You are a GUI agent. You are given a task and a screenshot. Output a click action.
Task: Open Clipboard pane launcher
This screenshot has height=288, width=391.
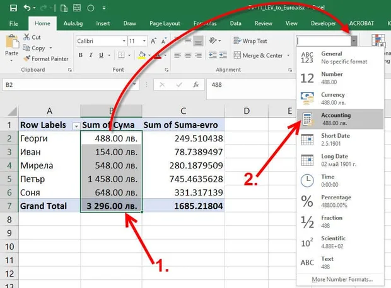[70, 70]
